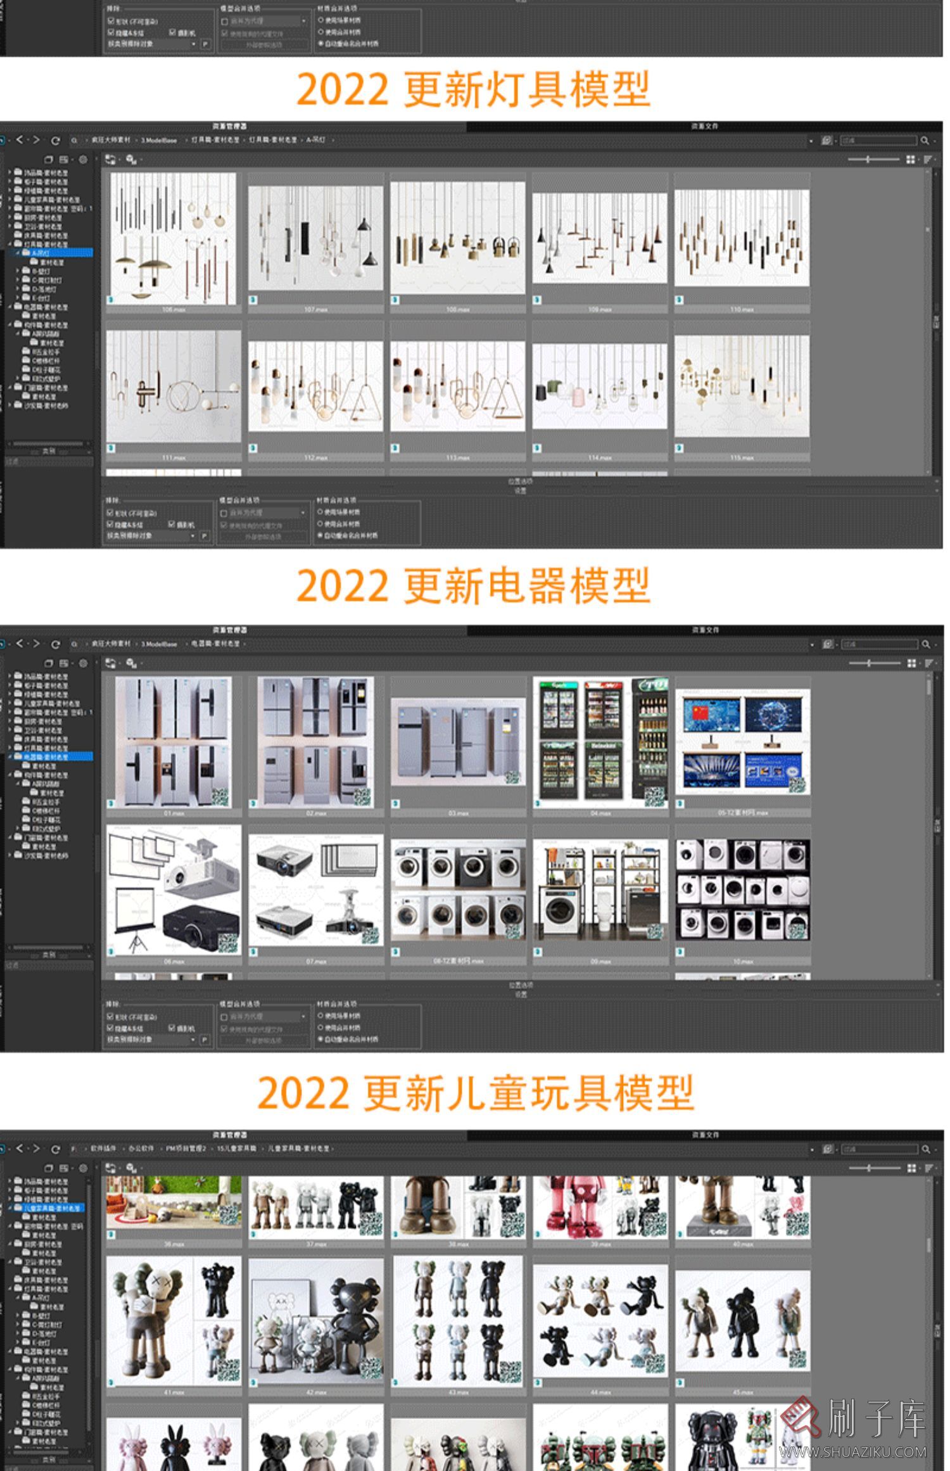
Task: Open 资源管理器 tab in appliance panel
Action: [x=230, y=630]
